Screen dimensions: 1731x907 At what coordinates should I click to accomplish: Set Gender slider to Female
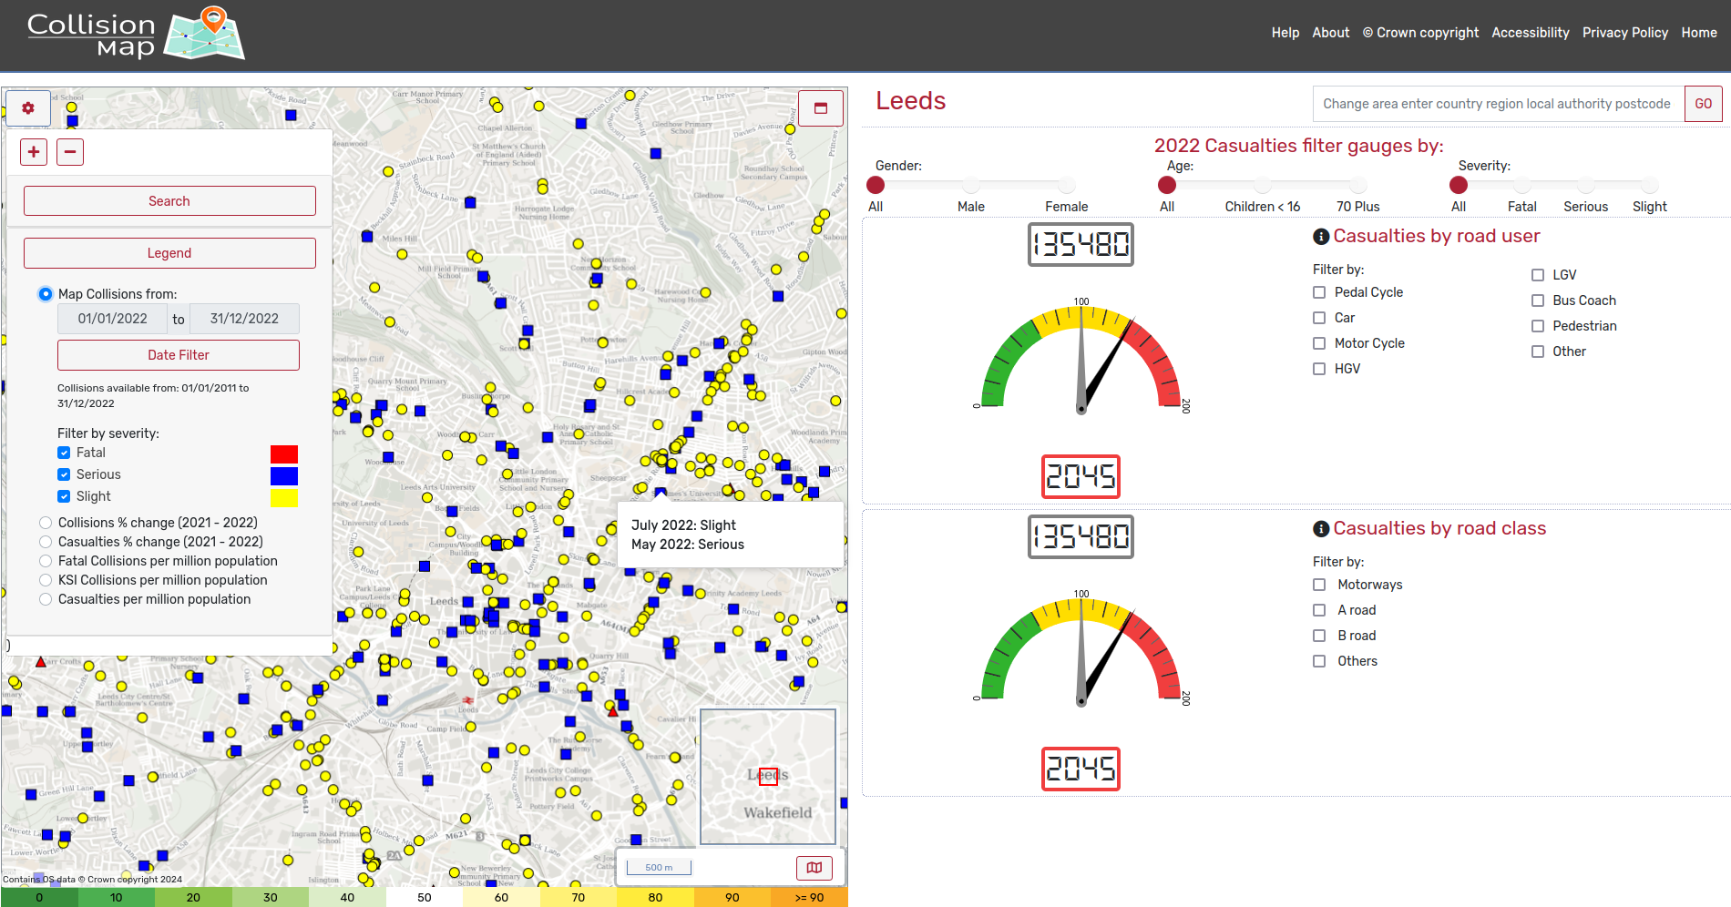click(1067, 185)
